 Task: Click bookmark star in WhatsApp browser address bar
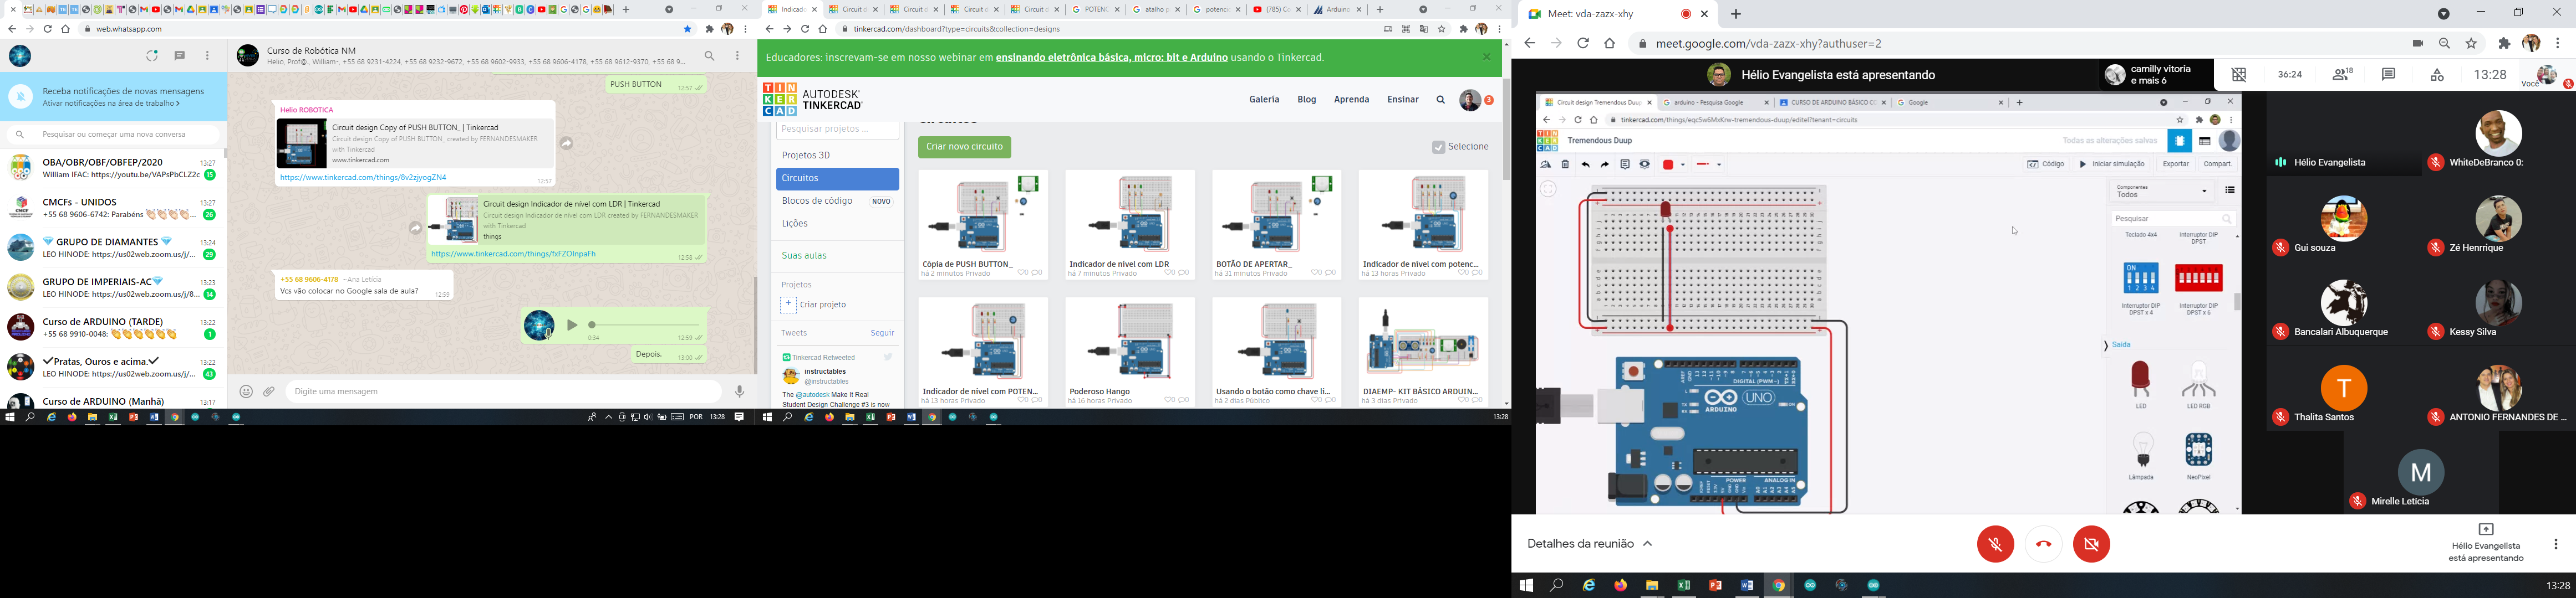coord(687,30)
